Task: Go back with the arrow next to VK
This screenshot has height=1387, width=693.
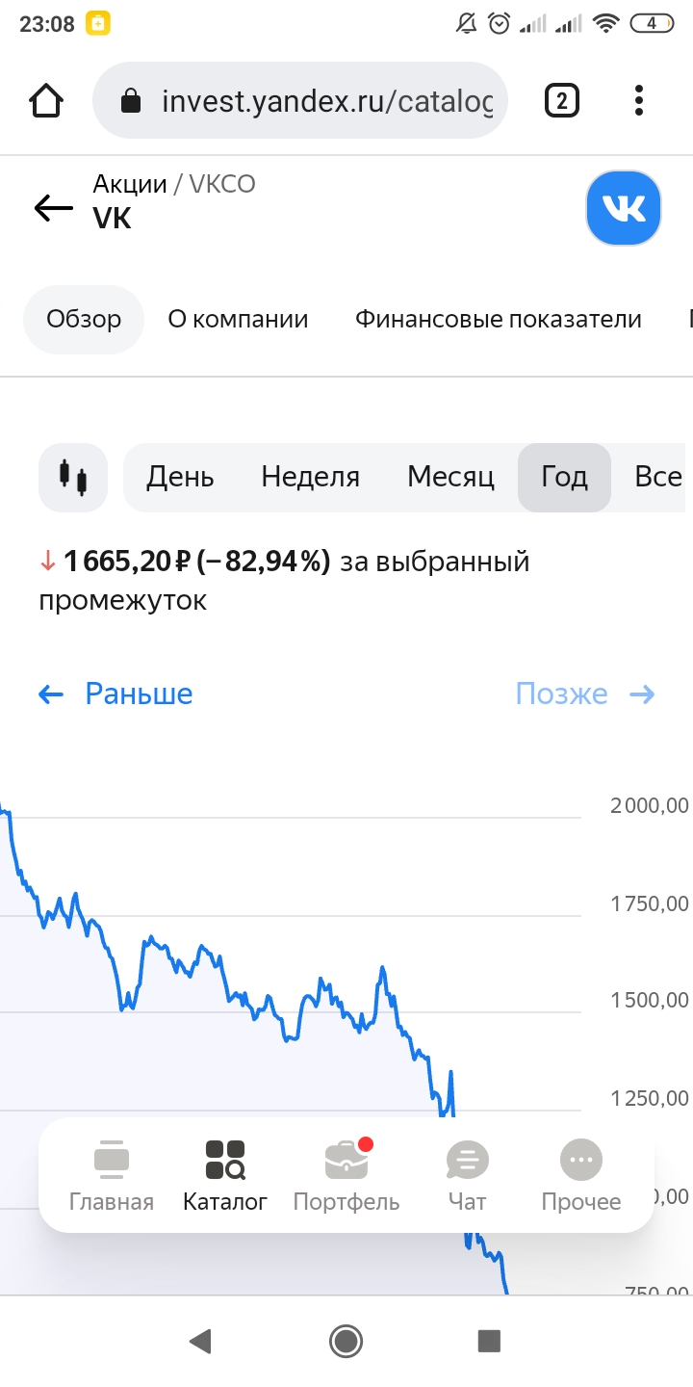Action: 54,207
